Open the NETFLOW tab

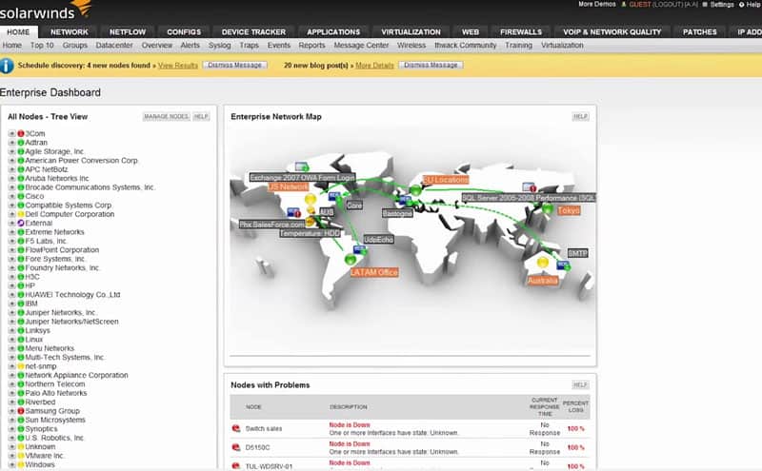click(x=128, y=32)
